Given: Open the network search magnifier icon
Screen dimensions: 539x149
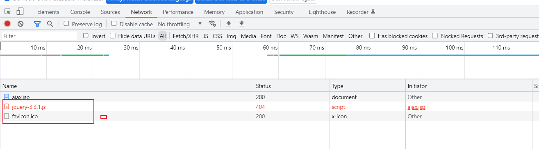Looking at the screenshot, I should click(50, 24).
